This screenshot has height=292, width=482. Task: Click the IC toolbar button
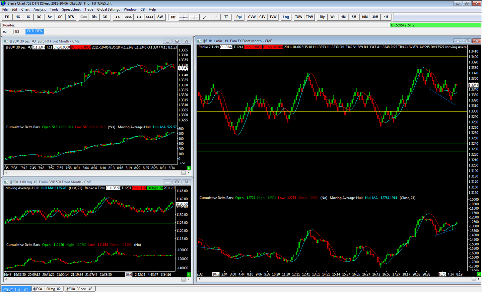coord(28,17)
